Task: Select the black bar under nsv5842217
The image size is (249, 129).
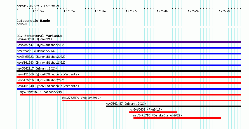Action: point(129,71)
